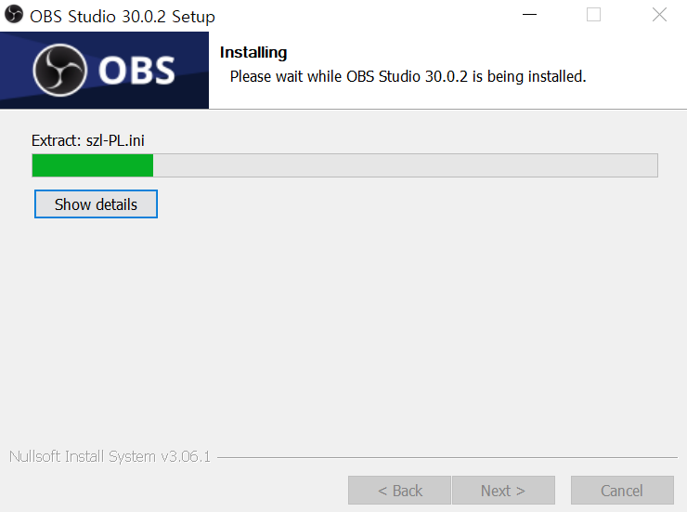Click the 'Please wait while OBS Studio' message
This screenshot has height=512, width=687.
408,77
